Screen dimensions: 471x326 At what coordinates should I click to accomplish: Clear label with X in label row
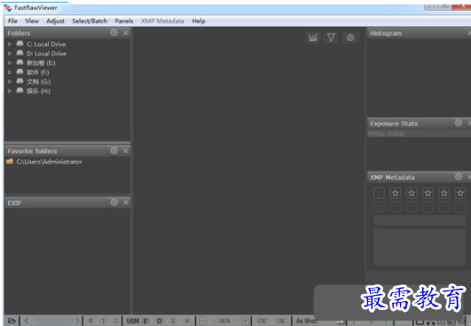(x=379, y=207)
